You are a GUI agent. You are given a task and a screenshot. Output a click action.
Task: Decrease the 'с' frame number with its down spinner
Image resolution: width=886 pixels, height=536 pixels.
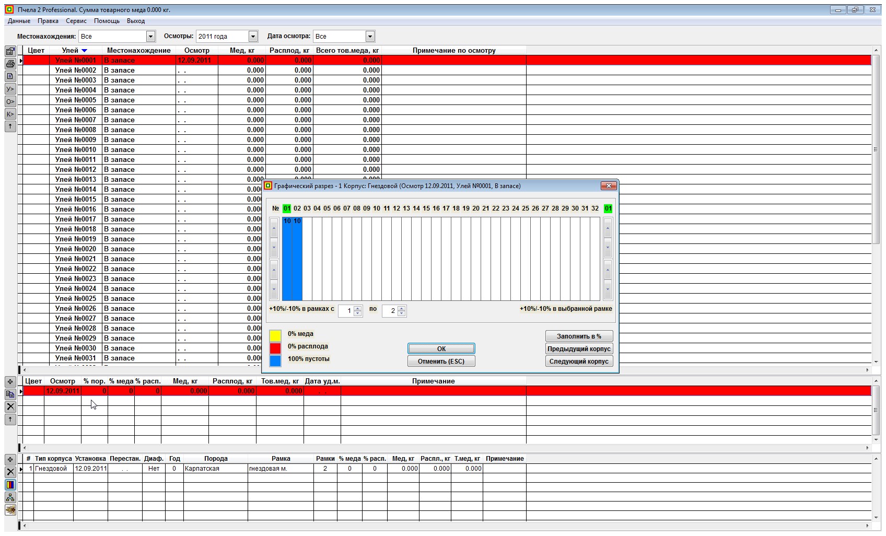click(x=358, y=313)
